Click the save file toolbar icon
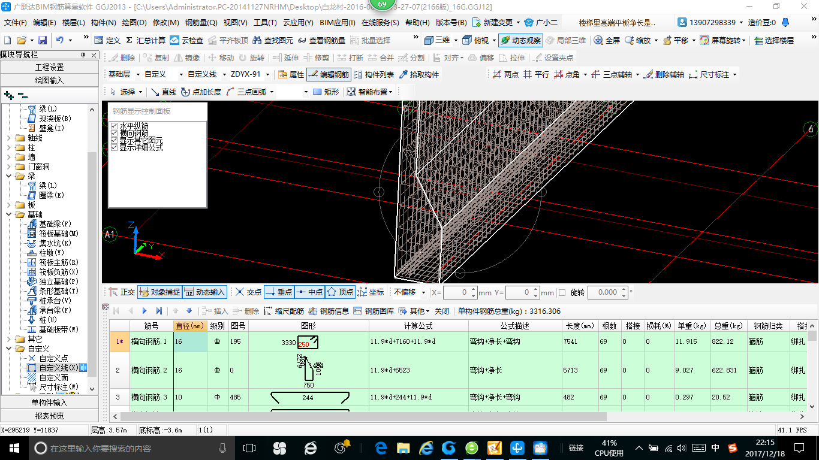The image size is (819, 460). 43,40
